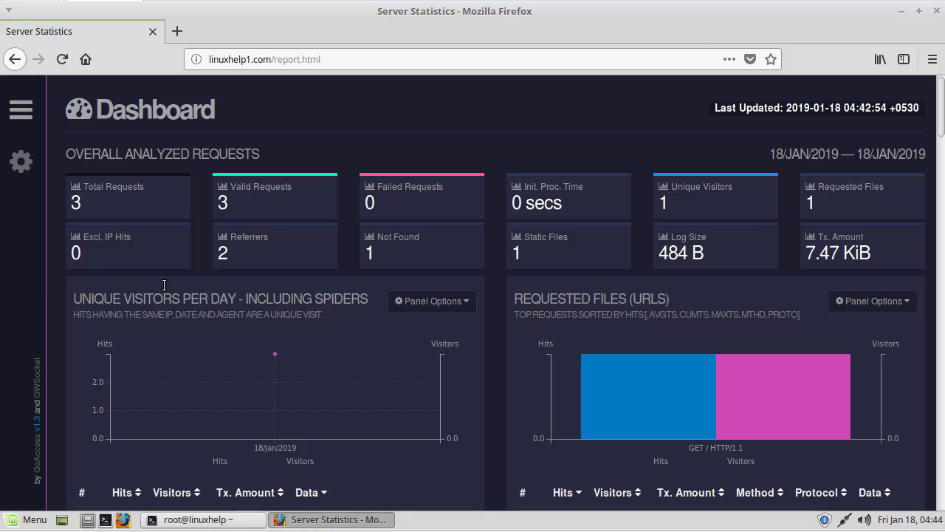Select the Server Statistics tab
Image resolution: width=945 pixels, height=532 pixels.
tap(81, 31)
